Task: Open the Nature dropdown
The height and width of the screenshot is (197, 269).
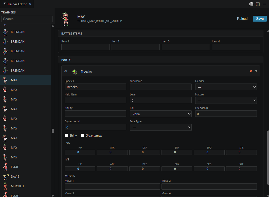Action: tap(226, 100)
